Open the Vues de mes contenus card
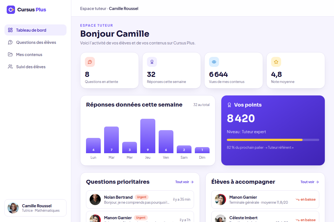The width and height of the screenshot is (334, 222). pos(234,70)
